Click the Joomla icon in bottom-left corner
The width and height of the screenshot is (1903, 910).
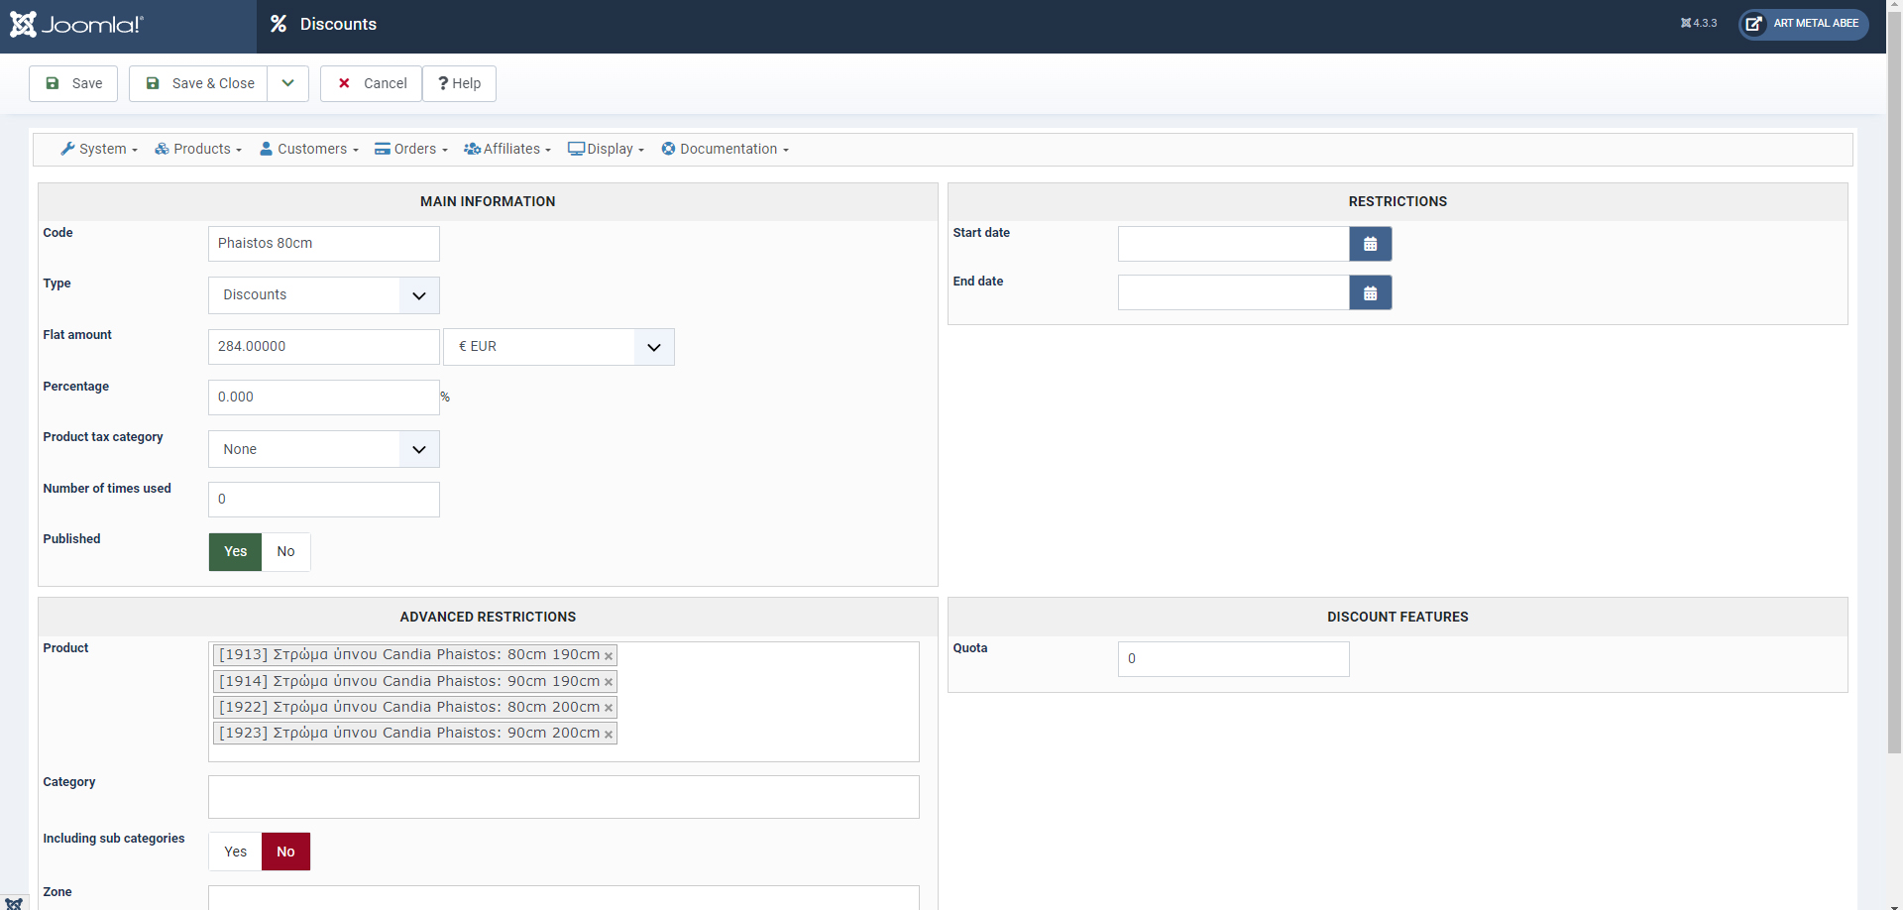pyautogui.click(x=14, y=903)
